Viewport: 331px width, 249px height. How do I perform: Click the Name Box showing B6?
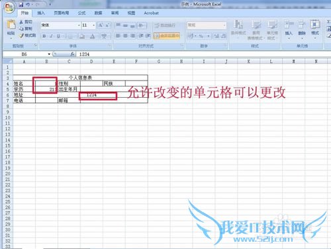coord(24,54)
